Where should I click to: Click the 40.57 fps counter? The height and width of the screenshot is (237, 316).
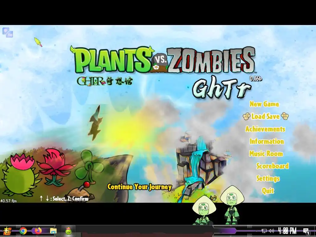8,201
